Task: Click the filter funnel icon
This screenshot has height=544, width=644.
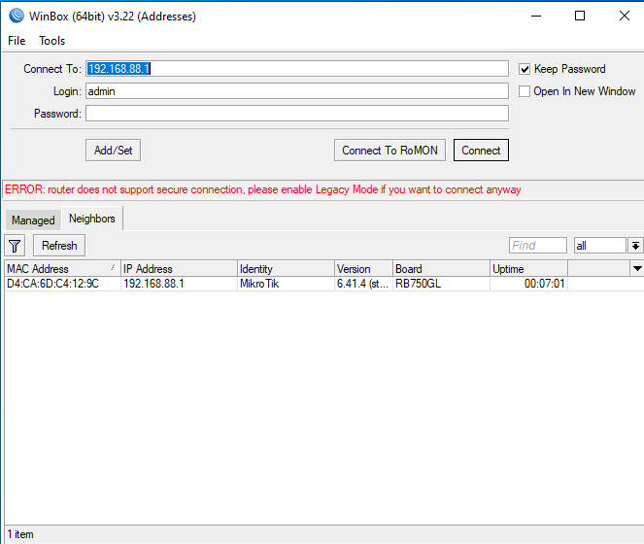Action: point(16,246)
